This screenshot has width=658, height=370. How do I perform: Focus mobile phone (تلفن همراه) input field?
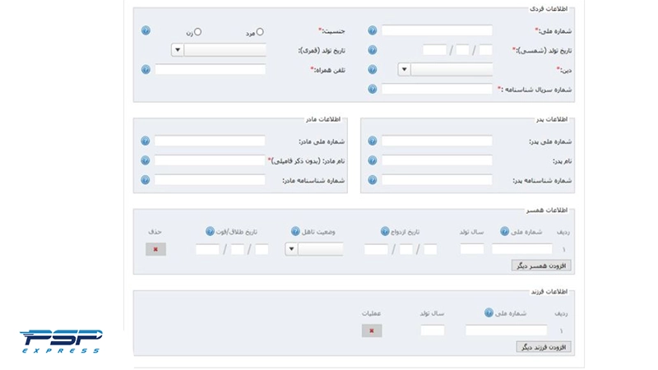click(211, 69)
